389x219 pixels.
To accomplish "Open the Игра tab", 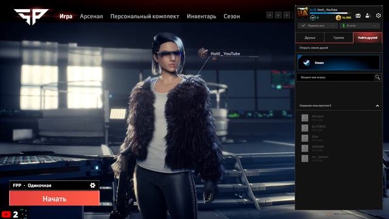I will tap(66, 16).
